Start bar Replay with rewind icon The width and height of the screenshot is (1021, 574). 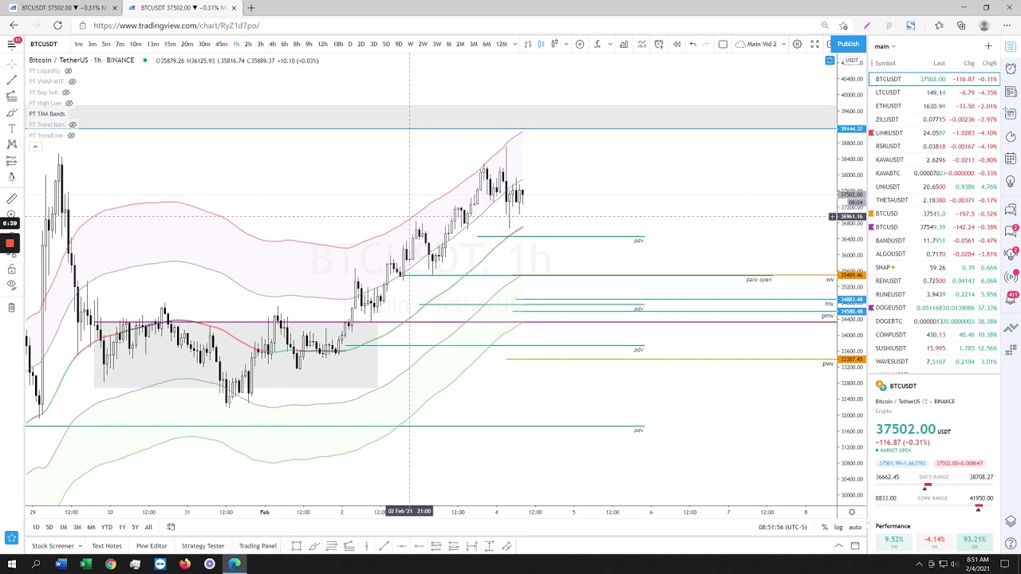676,44
